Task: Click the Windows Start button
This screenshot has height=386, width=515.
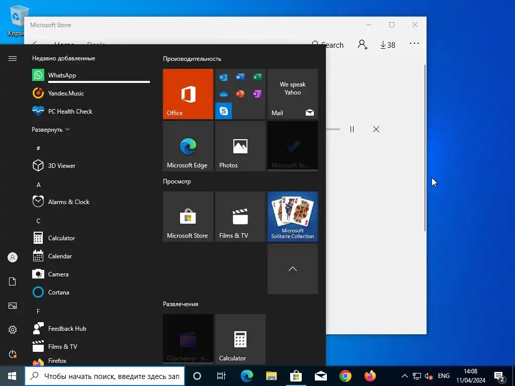Action: (x=12, y=376)
